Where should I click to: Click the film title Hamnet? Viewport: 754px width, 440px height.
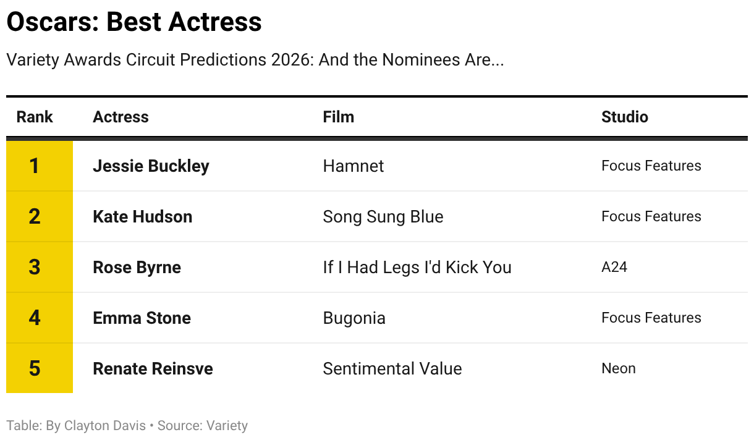point(353,166)
